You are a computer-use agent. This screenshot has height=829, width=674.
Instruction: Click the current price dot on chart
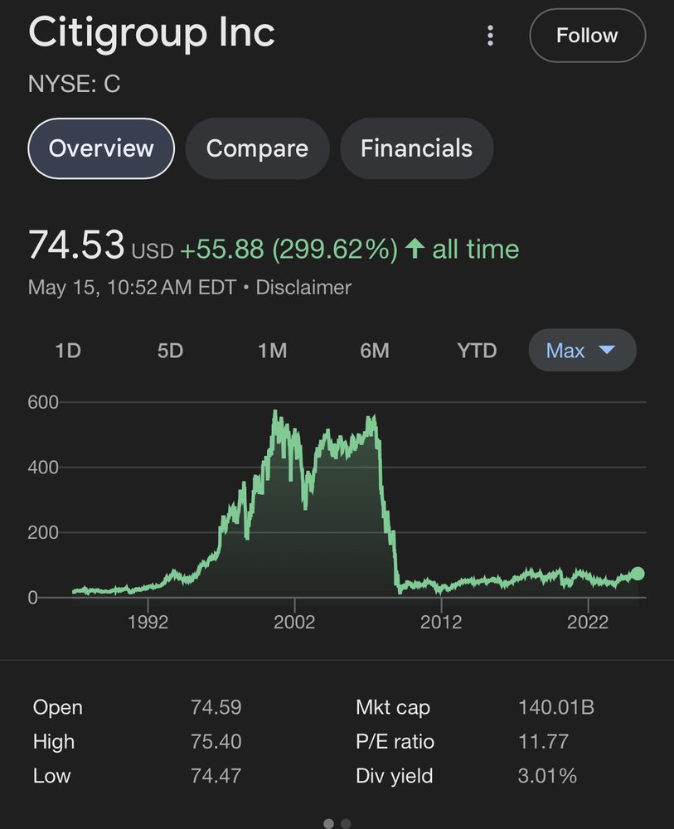click(637, 574)
